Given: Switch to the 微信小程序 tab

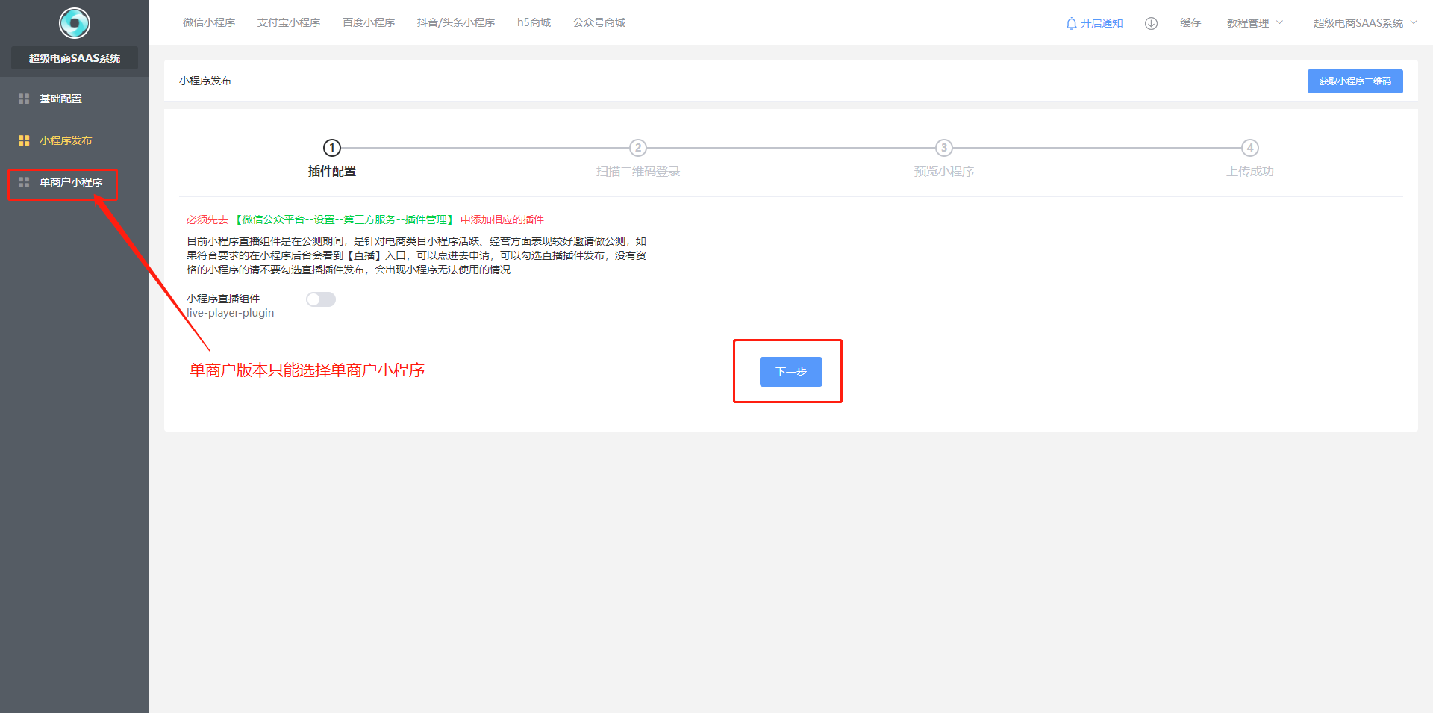Looking at the screenshot, I should 209,23.
